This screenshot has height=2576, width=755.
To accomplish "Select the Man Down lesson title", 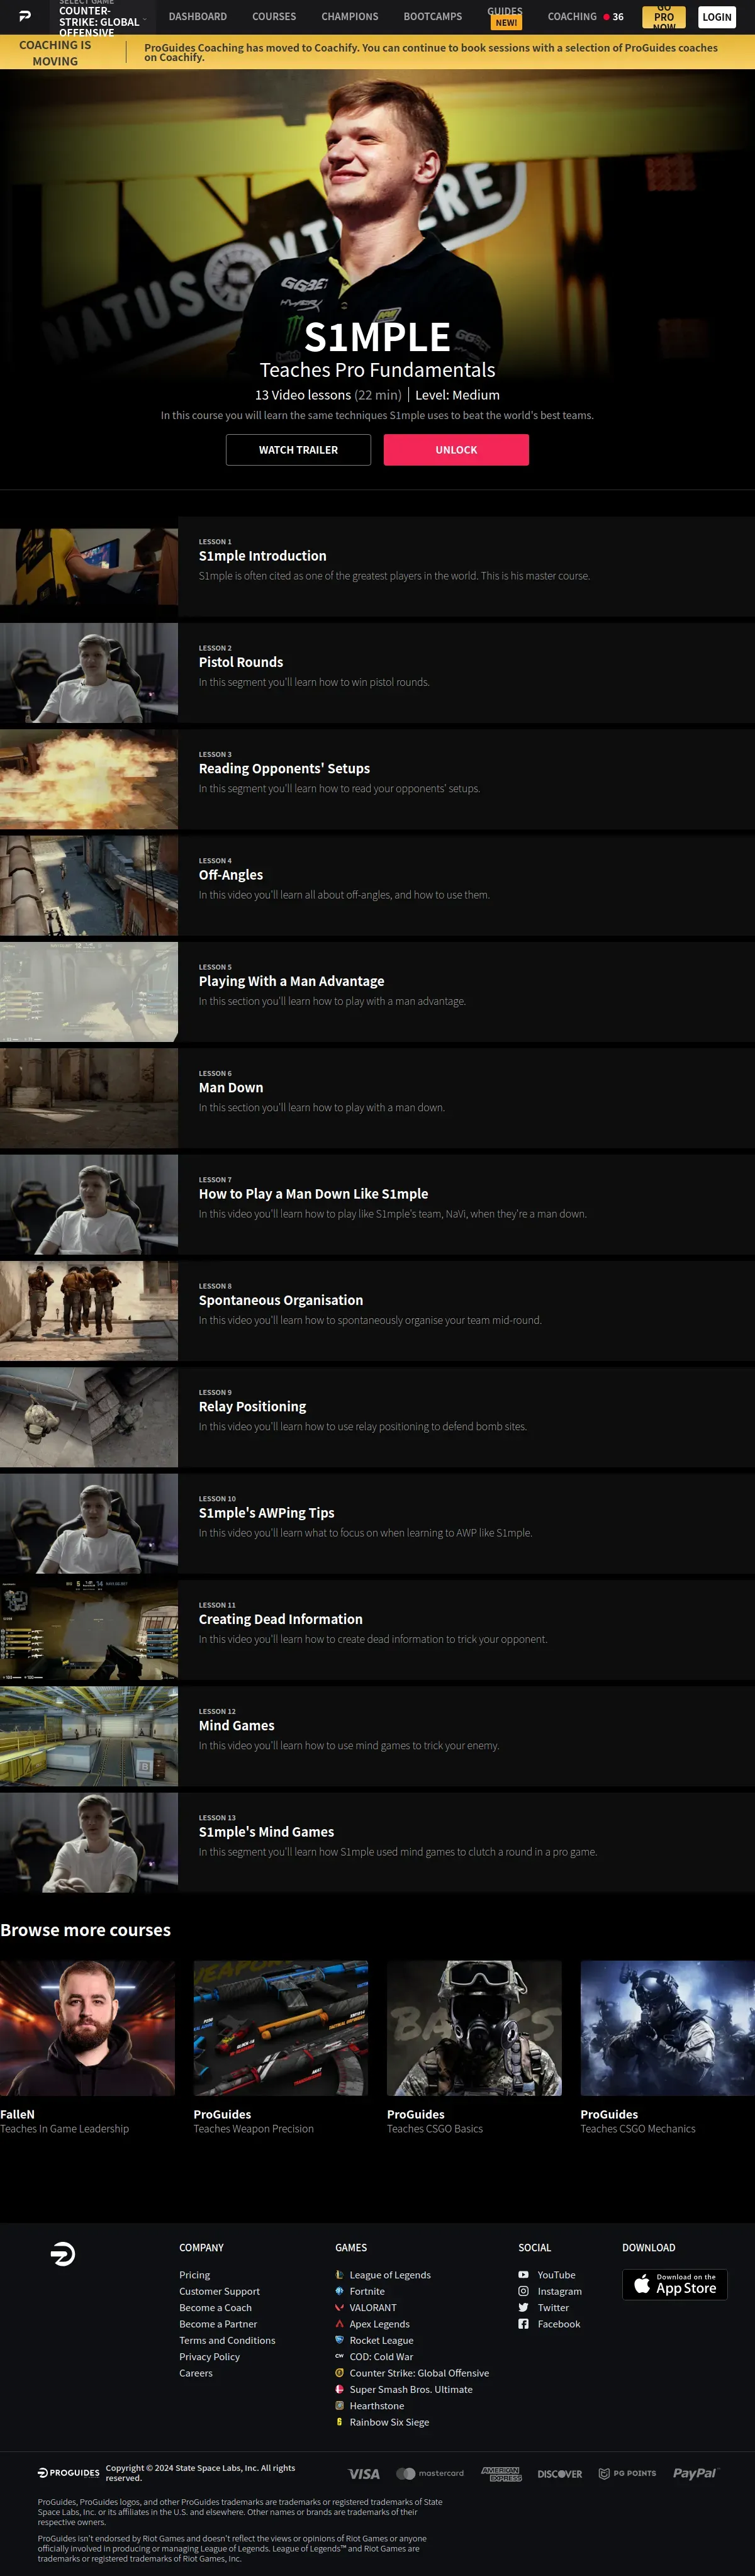I will tap(231, 1087).
